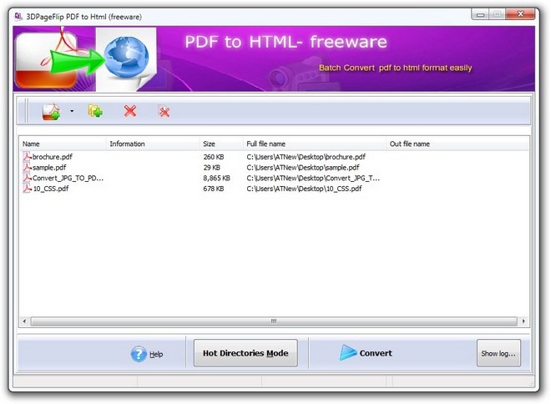Open the Show log window
This screenshot has height=404, width=551.
[x=498, y=353]
